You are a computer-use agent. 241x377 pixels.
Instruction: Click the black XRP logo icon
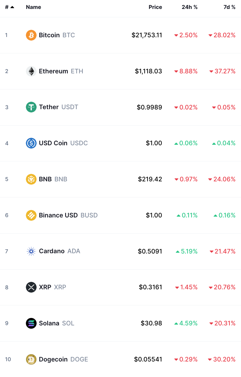(31, 287)
